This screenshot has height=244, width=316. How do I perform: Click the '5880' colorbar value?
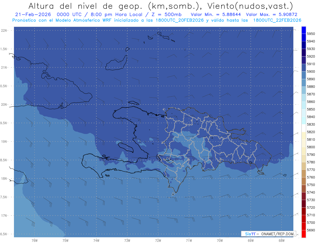[311, 87]
